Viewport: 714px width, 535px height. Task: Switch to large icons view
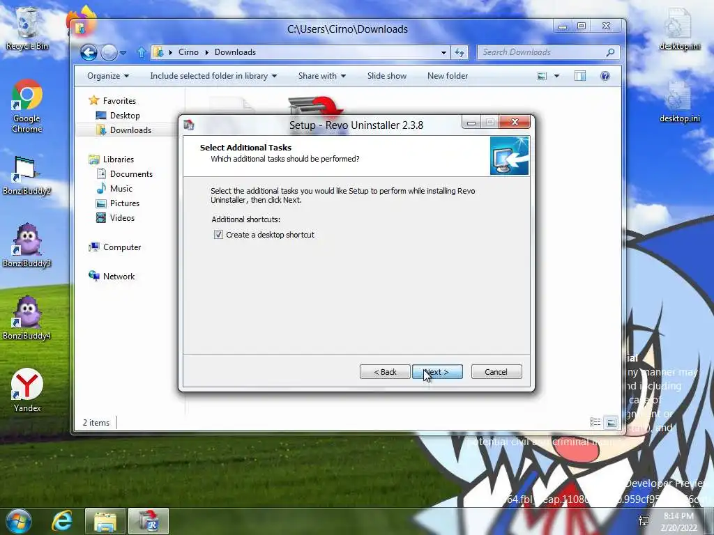(x=611, y=423)
